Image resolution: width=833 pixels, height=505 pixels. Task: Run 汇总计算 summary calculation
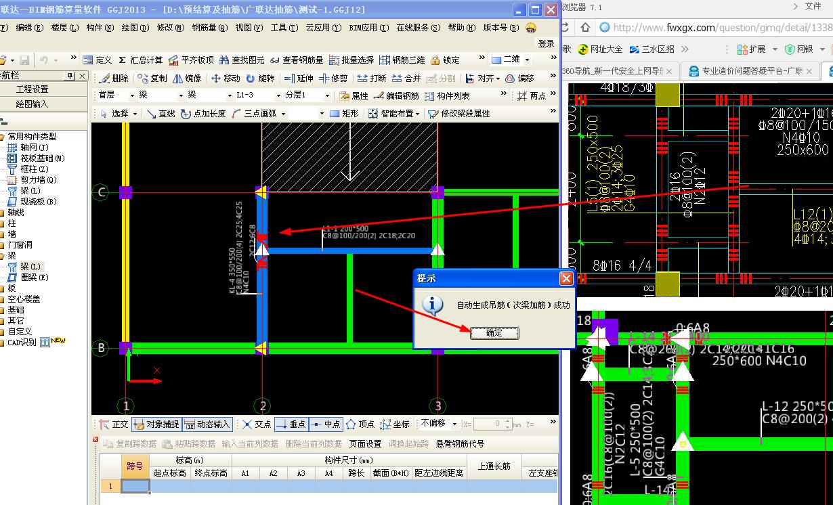[x=140, y=60]
